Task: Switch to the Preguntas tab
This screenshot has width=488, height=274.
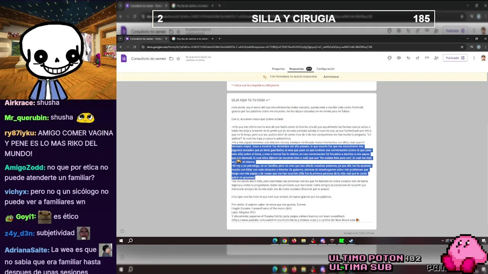Action: tap(278, 69)
